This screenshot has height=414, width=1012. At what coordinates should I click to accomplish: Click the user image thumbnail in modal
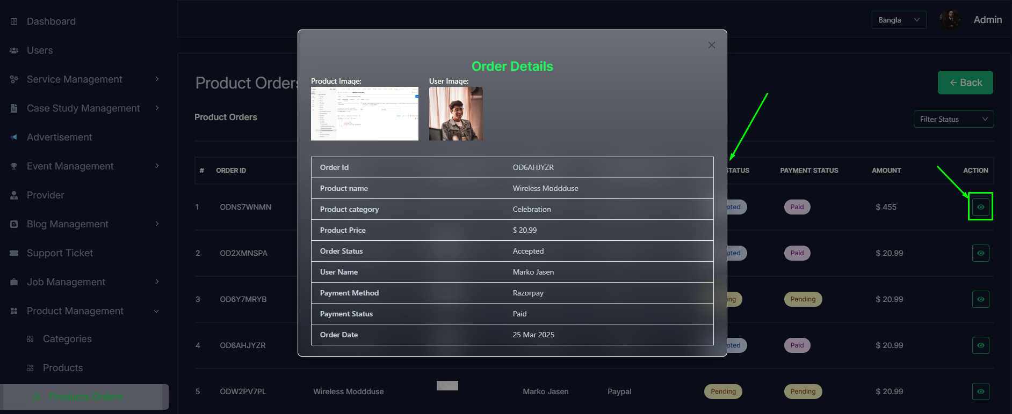tap(456, 114)
